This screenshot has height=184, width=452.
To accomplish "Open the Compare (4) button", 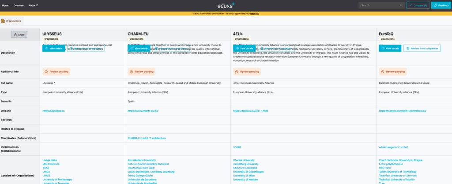I will click(418, 5).
